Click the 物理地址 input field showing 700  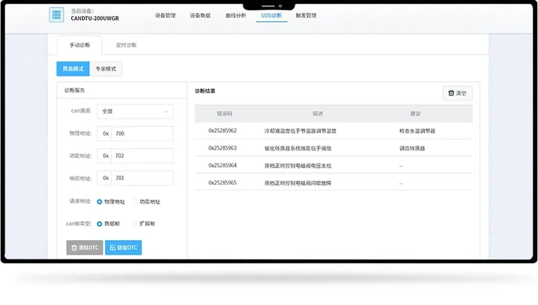(x=142, y=134)
